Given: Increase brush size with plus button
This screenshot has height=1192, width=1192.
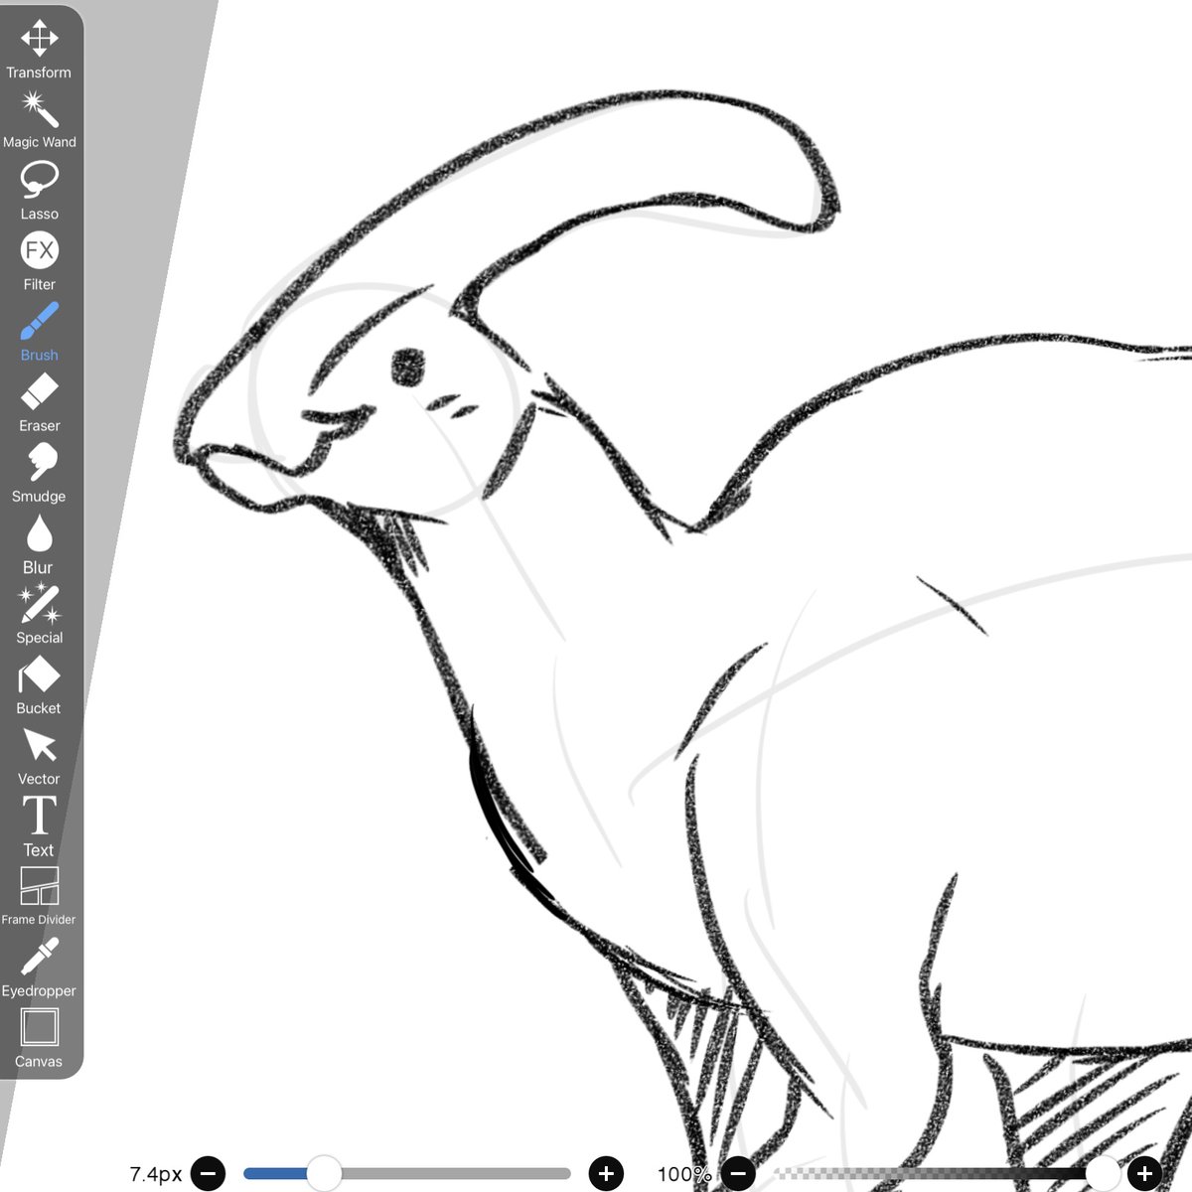Looking at the screenshot, I should point(606,1173).
